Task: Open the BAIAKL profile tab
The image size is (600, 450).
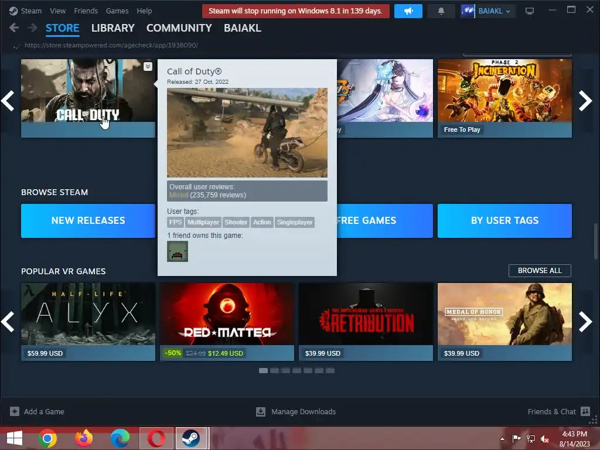Action: click(x=243, y=28)
